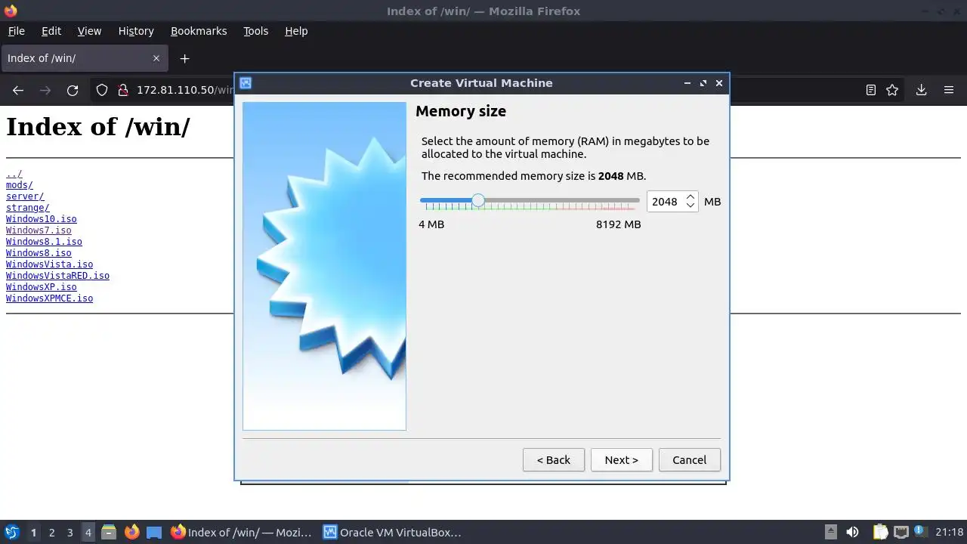Toggle Firefox reader view icon
The height and width of the screenshot is (544, 967).
(870, 90)
